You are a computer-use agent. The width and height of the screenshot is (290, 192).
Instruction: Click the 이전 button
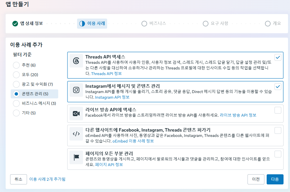point(256,179)
